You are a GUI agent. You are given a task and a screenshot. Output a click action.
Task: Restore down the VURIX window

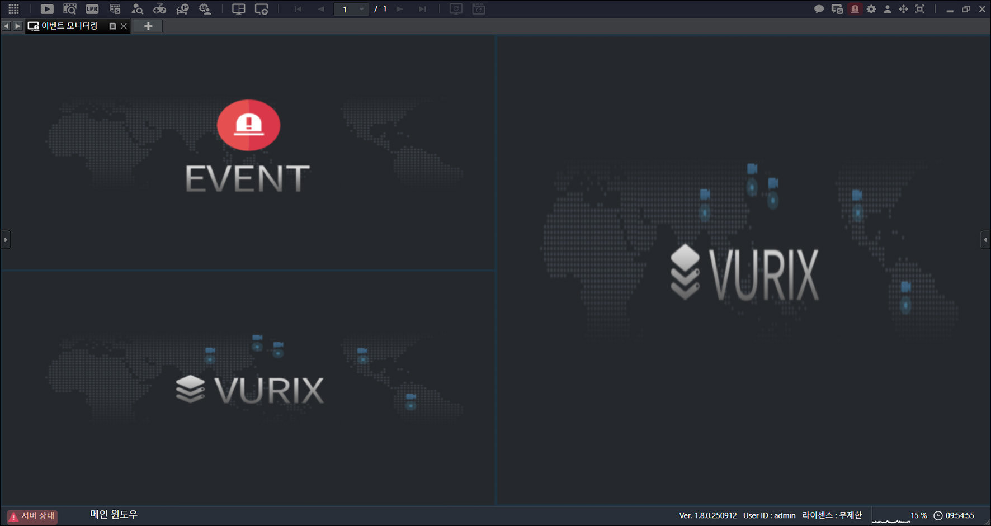966,9
